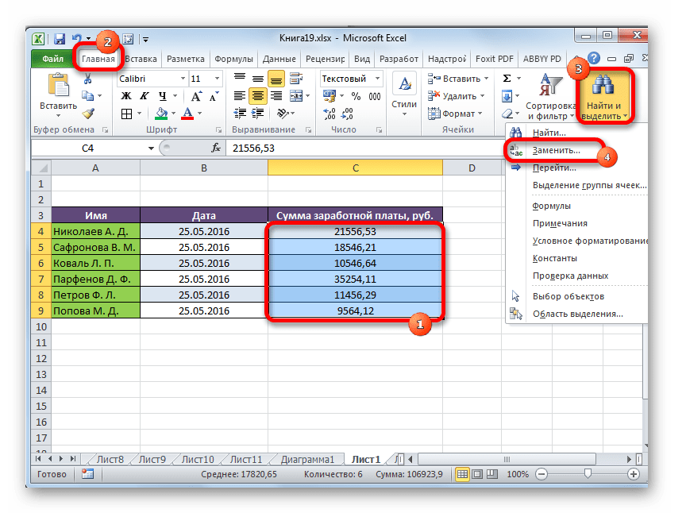Select the Format Painter brush icon
This screenshot has width=686, height=513.
[88, 114]
